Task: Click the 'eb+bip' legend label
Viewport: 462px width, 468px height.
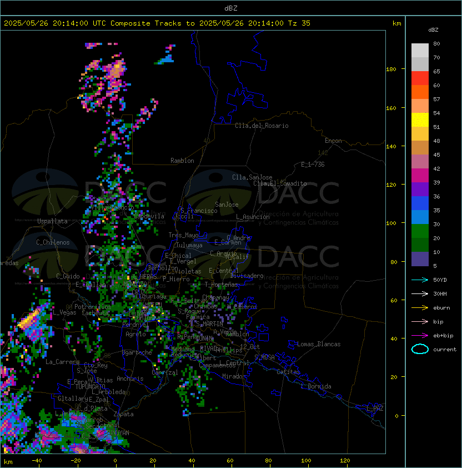Action: [x=443, y=336]
